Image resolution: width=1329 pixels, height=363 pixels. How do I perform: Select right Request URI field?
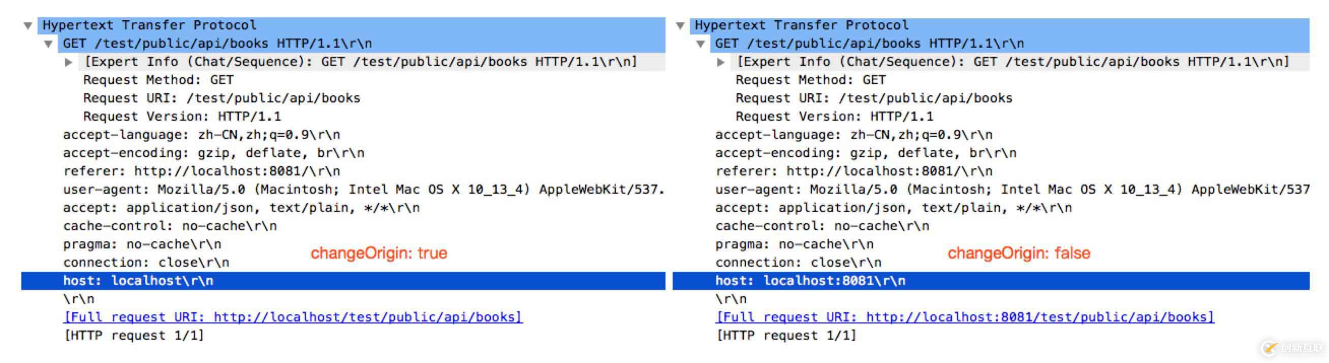point(873,98)
